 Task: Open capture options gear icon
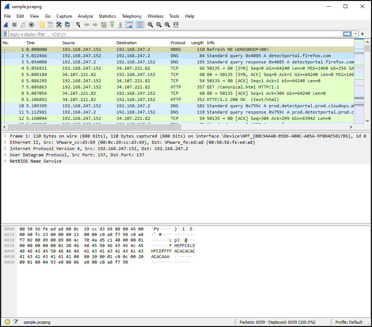click(x=31, y=25)
